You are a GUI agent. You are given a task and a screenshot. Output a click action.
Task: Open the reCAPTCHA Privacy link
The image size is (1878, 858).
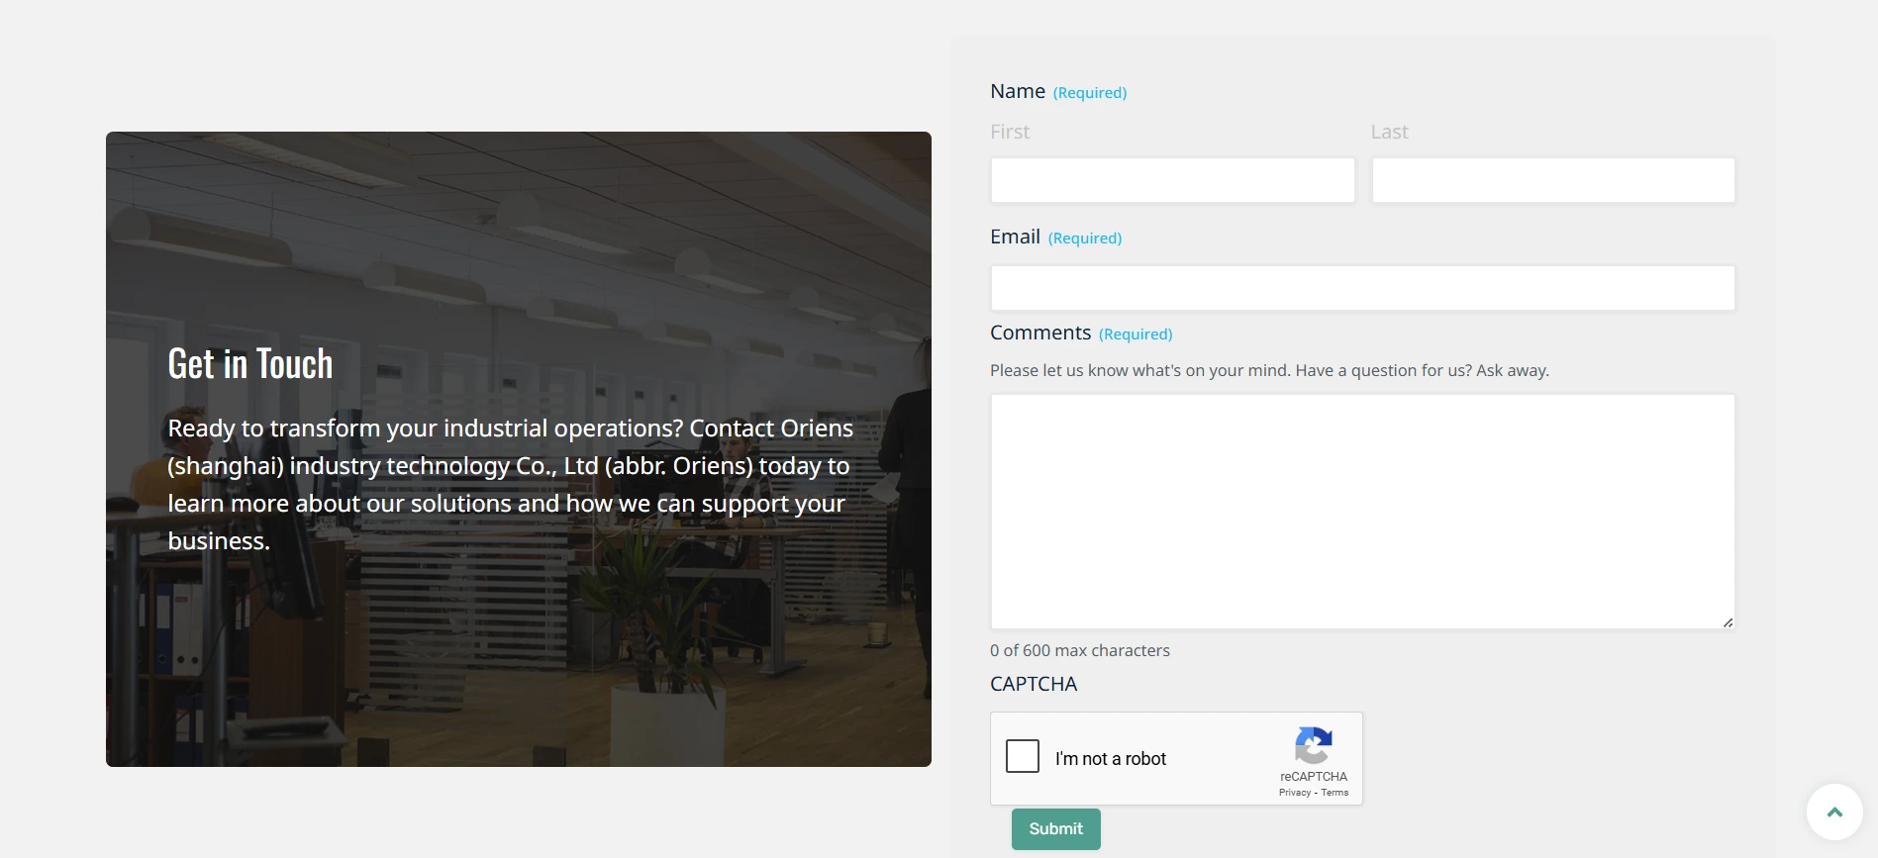(x=1294, y=793)
